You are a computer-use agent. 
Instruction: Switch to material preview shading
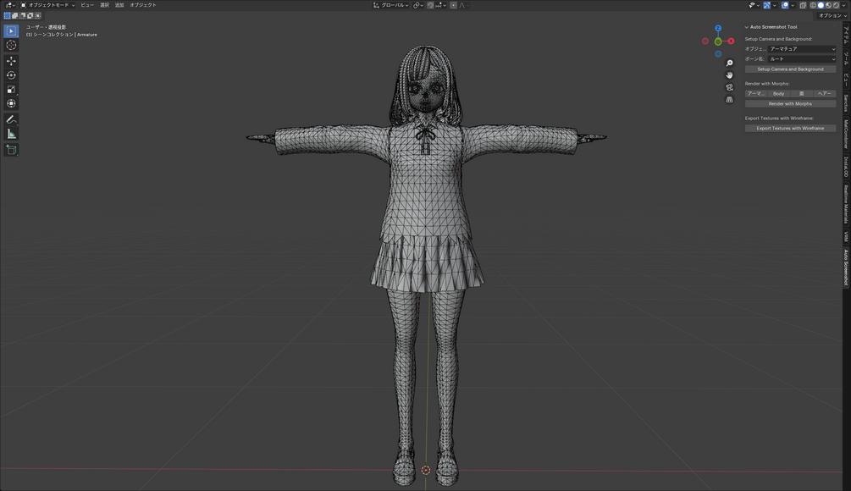(828, 5)
